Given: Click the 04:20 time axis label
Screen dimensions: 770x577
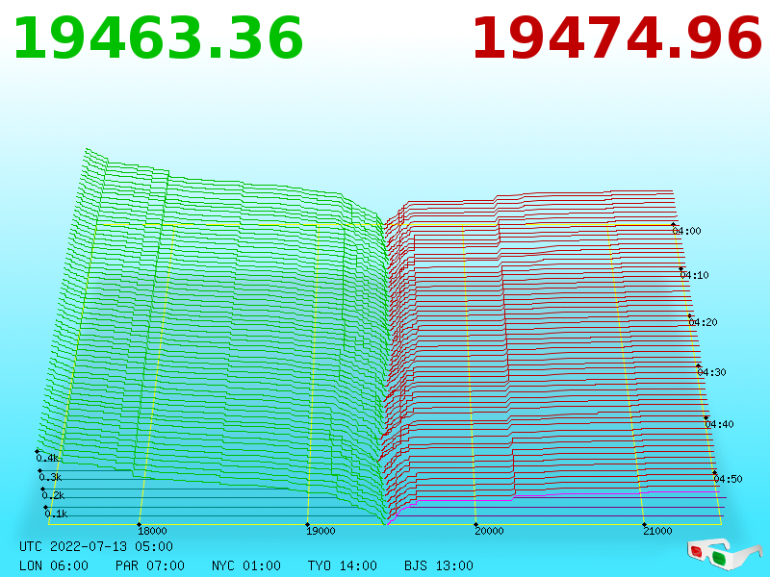Looking at the screenshot, I should pos(704,322).
